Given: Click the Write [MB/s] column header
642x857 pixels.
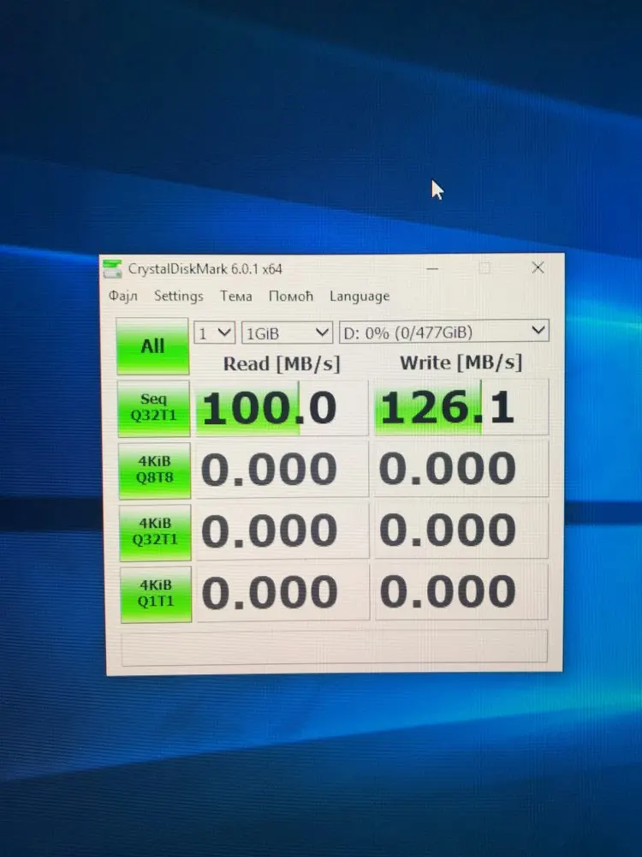Looking at the screenshot, I should tap(461, 362).
